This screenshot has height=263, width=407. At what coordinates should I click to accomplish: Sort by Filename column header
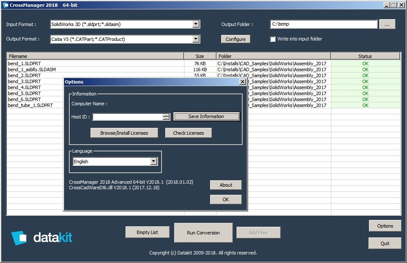click(95, 56)
